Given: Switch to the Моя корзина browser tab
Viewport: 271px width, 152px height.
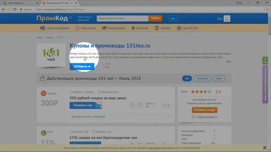Looking at the screenshot, I should pyautogui.click(x=21, y=3).
